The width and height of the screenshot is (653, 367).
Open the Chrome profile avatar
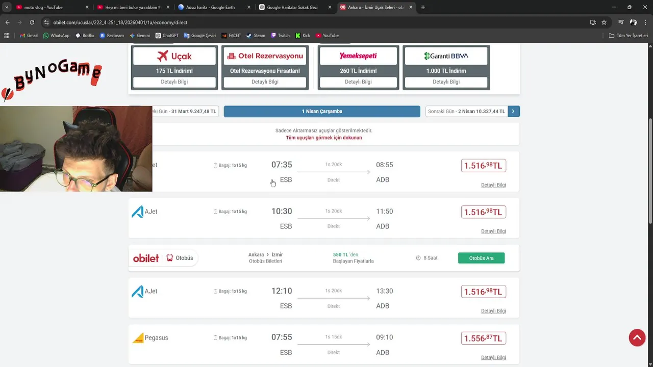tap(633, 22)
